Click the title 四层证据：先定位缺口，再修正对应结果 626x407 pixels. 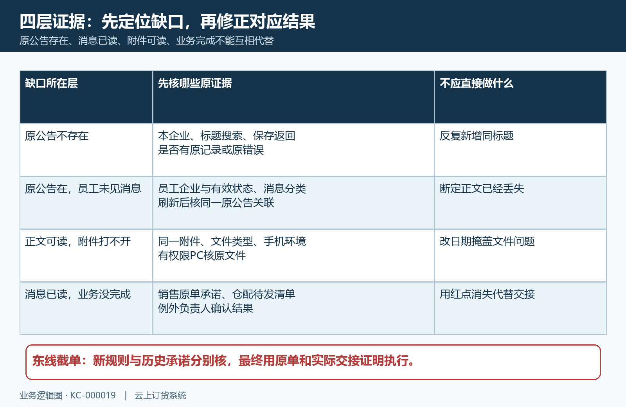[167, 22]
